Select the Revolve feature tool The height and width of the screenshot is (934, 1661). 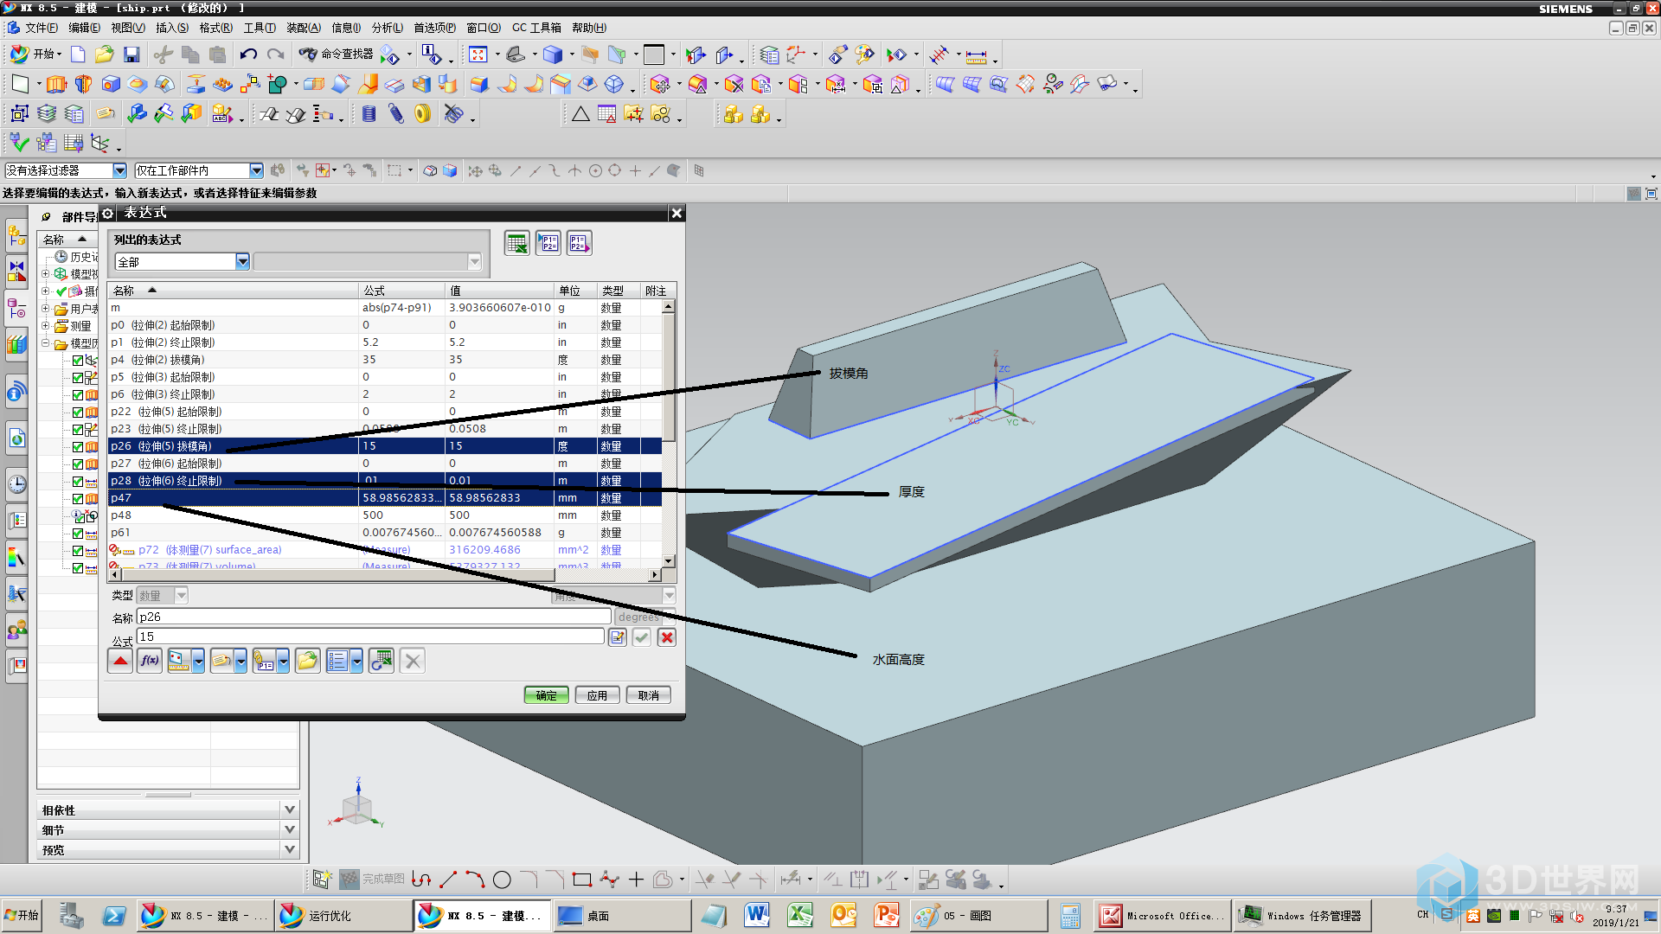tap(83, 84)
